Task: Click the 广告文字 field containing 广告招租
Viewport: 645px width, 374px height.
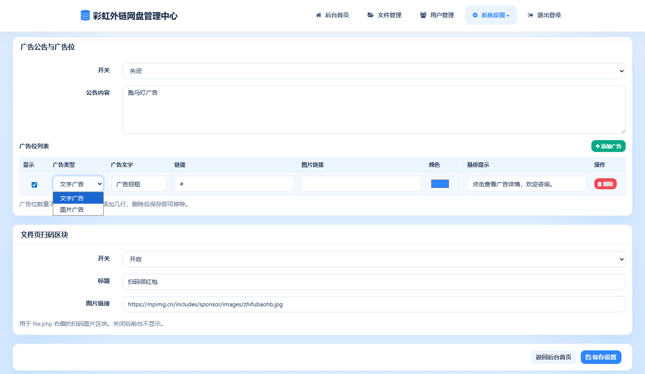Action: tap(139, 184)
